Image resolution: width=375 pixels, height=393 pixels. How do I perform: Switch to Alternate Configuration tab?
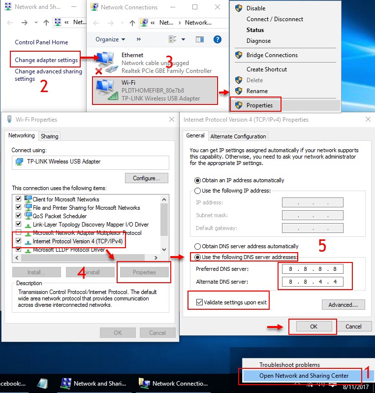(238, 136)
